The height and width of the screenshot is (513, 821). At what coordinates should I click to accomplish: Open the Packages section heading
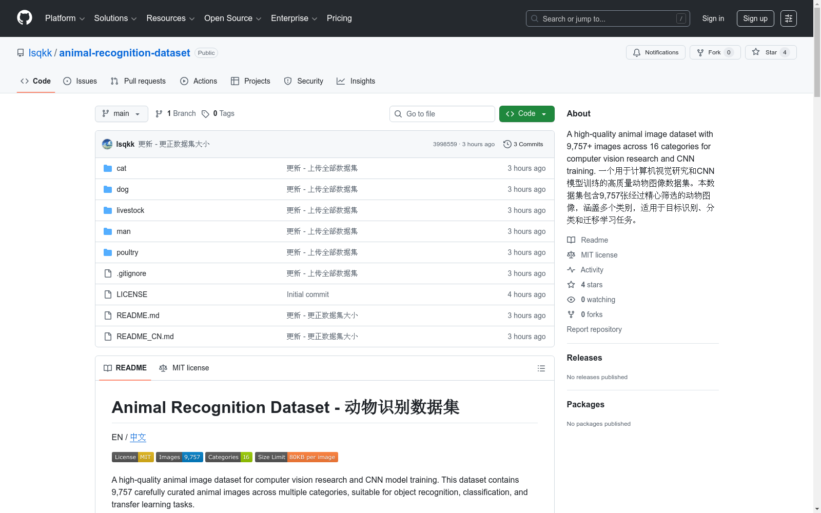pos(585,405)
